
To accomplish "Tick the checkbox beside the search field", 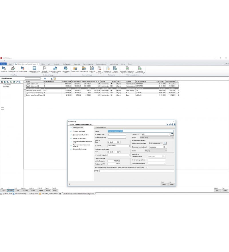I will point(42,78).
